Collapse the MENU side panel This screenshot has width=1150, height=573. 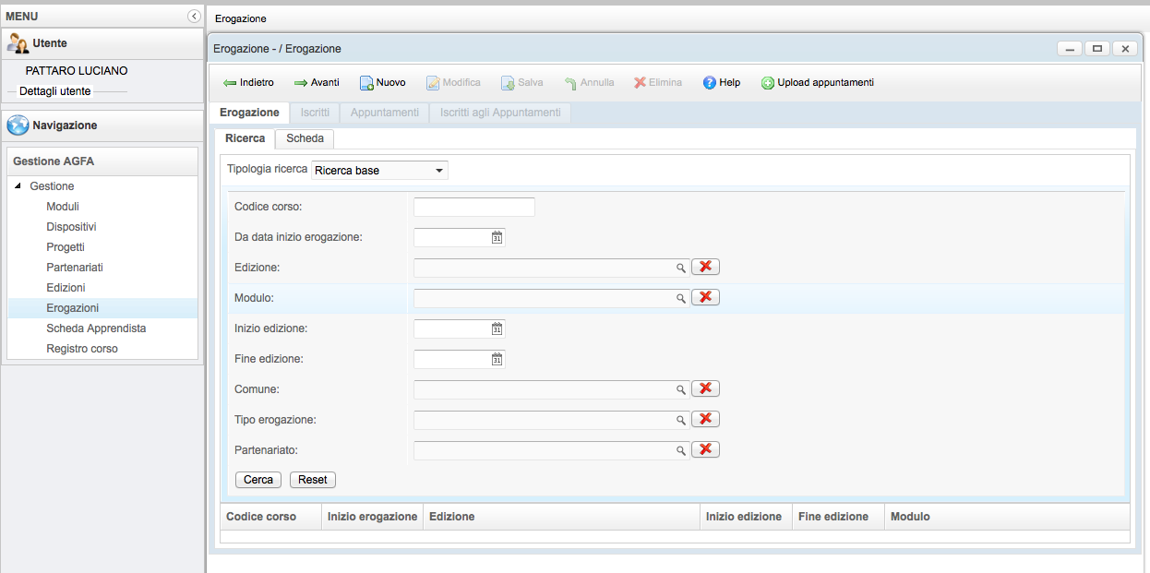(x=194, y=16)
